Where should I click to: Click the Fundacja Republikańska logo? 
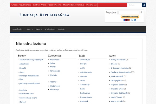pos(44,15)
